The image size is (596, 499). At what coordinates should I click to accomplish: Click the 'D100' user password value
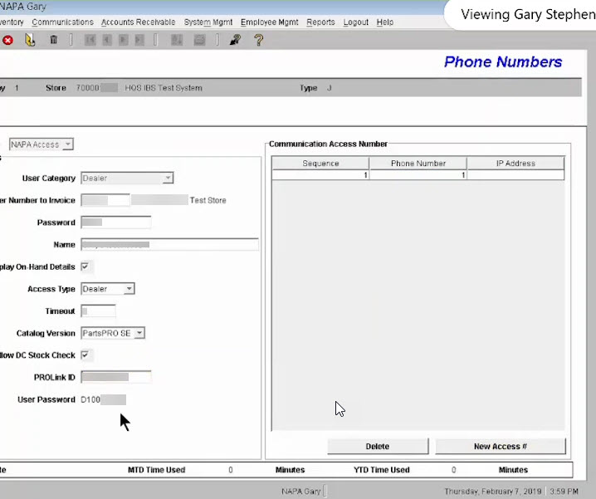(90, 399)
